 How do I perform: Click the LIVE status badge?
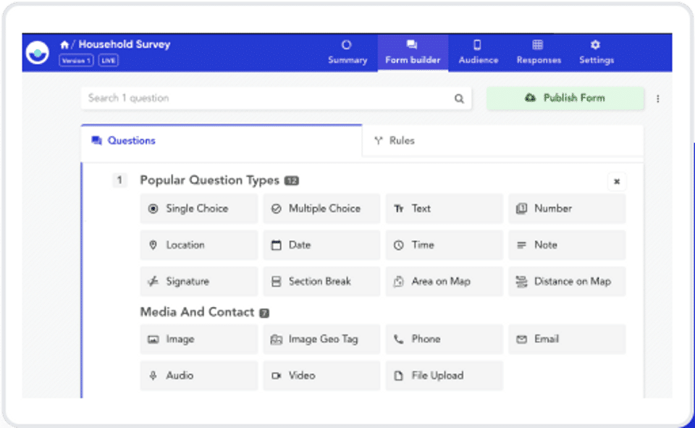tap(108, 60)
